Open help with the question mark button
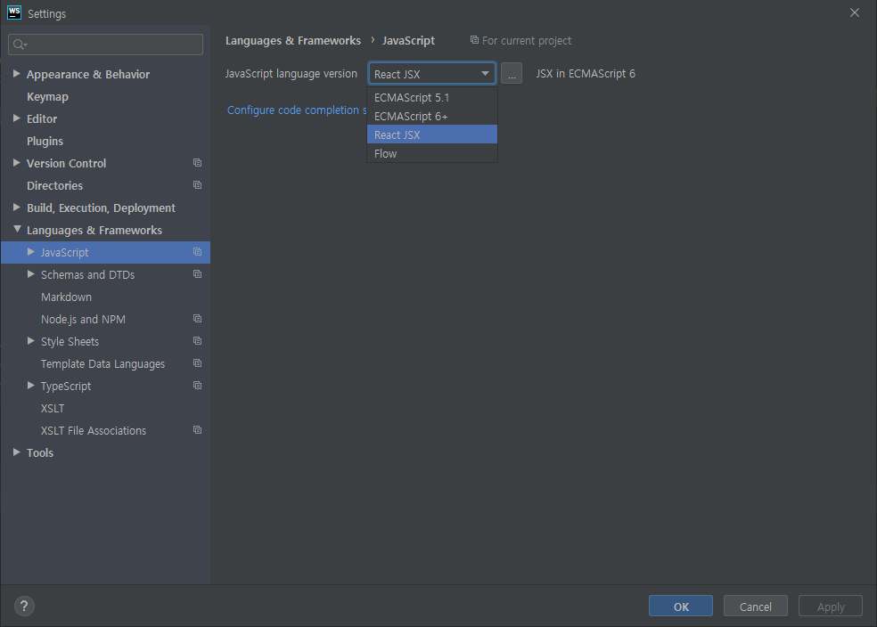The height and width of the screenshot is (627, 877). pyautogui.click(x=24, y=606)
